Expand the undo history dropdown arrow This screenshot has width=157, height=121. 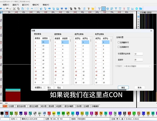click(4, 9)
